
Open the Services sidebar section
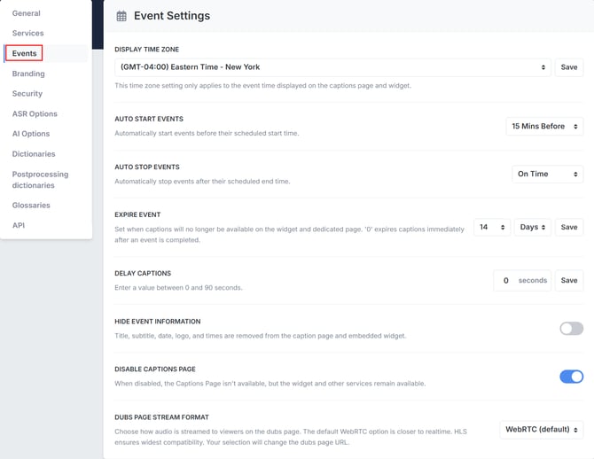[x=28, y=34]
